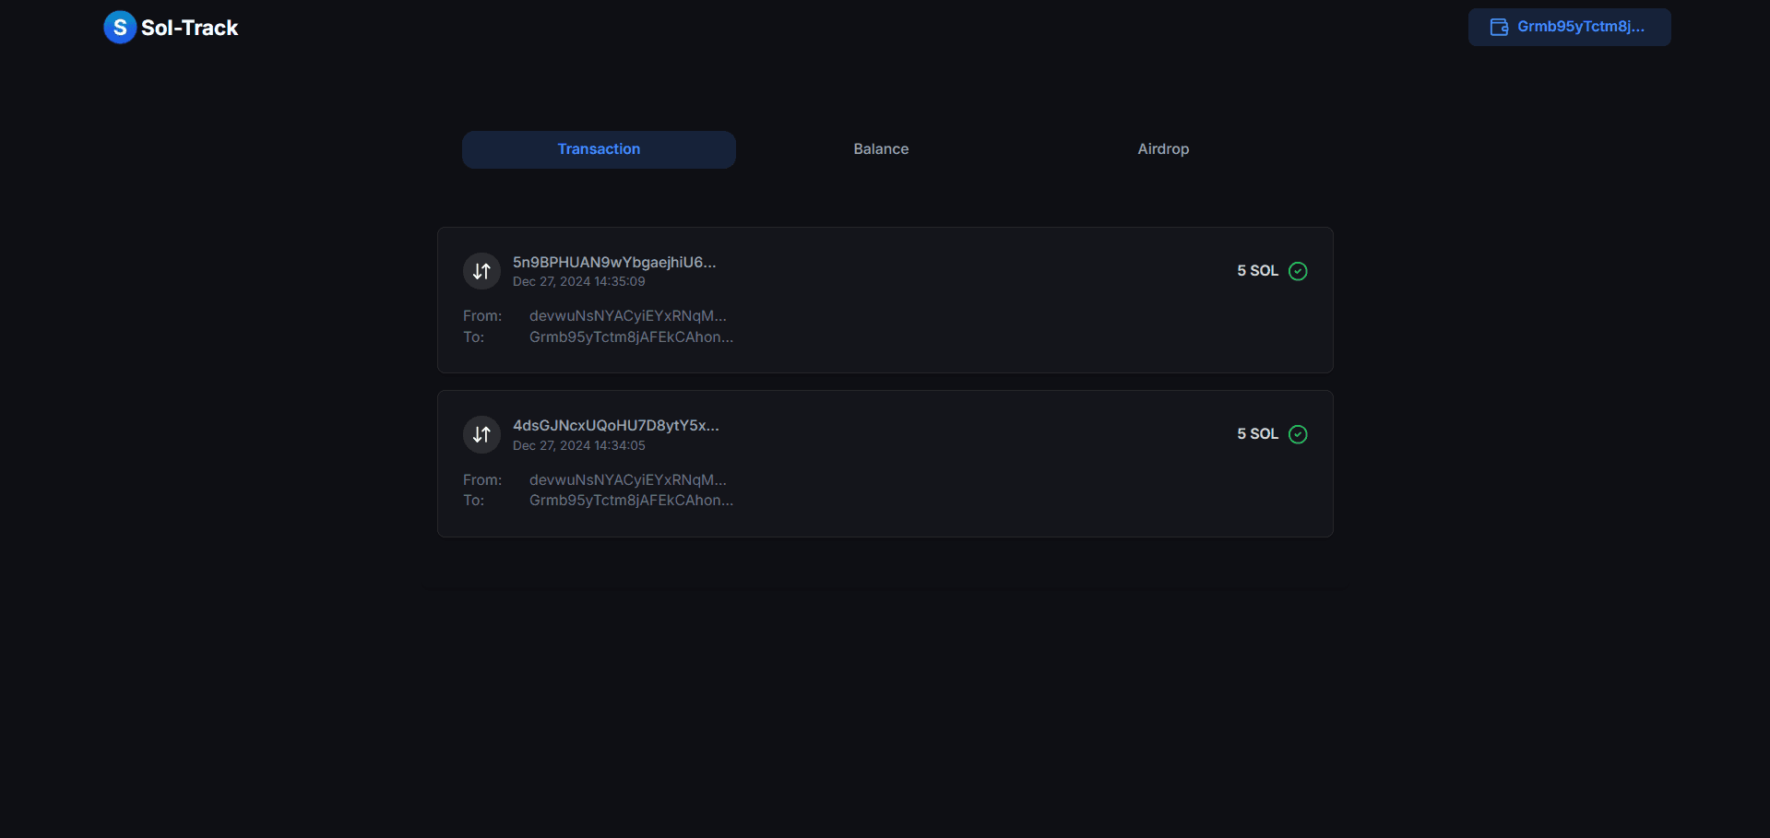Click the To address Grmb95yTctm8jAFEkCAhon on the second transaction
The image size is (1770, 838).
click(631, 500)
